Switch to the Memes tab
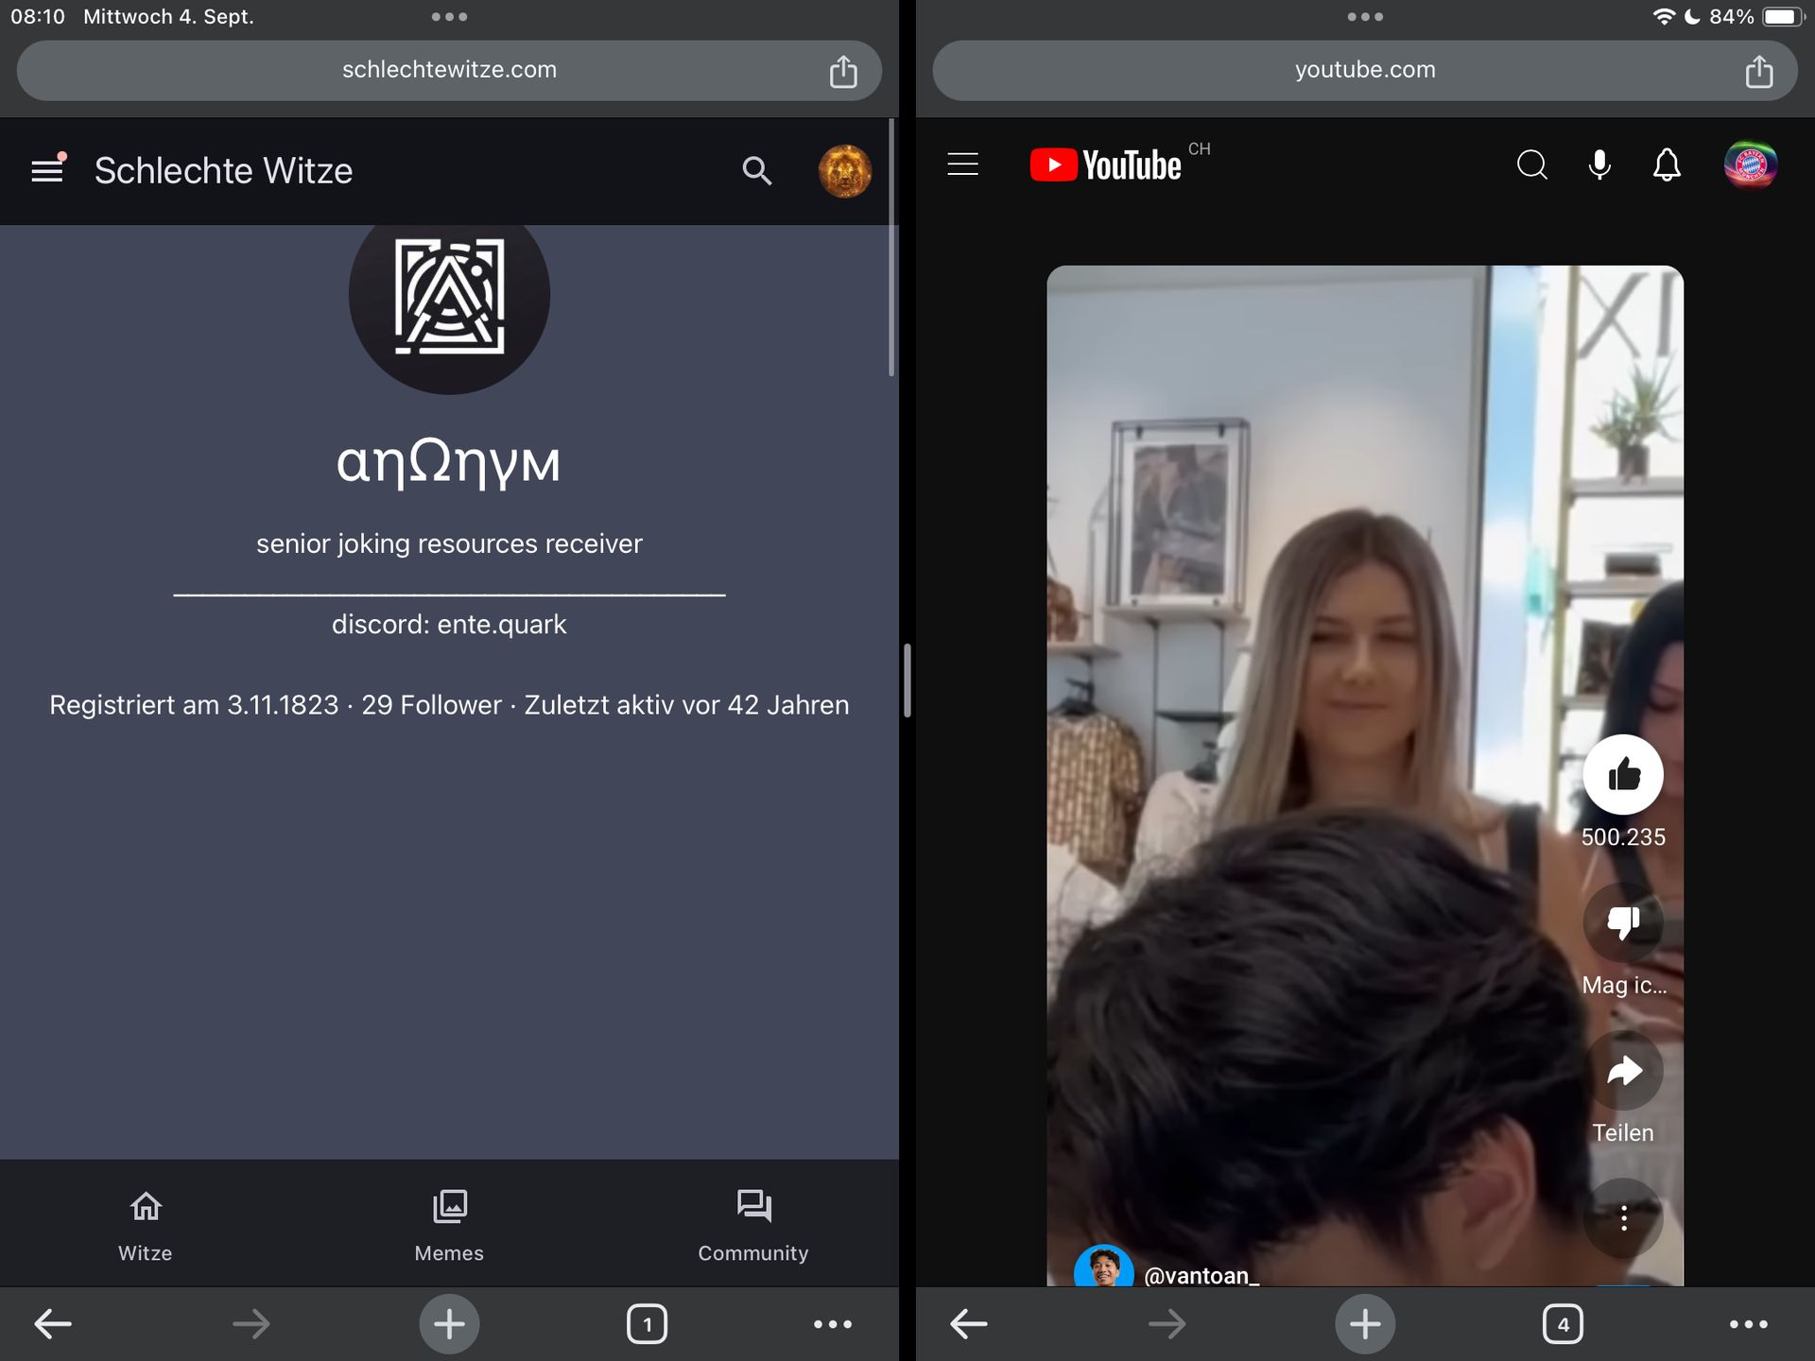 [x=449, y=1225]
